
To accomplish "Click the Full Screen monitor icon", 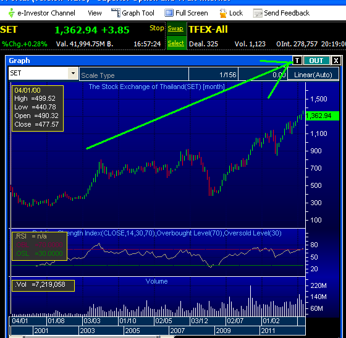I will 169,13.
